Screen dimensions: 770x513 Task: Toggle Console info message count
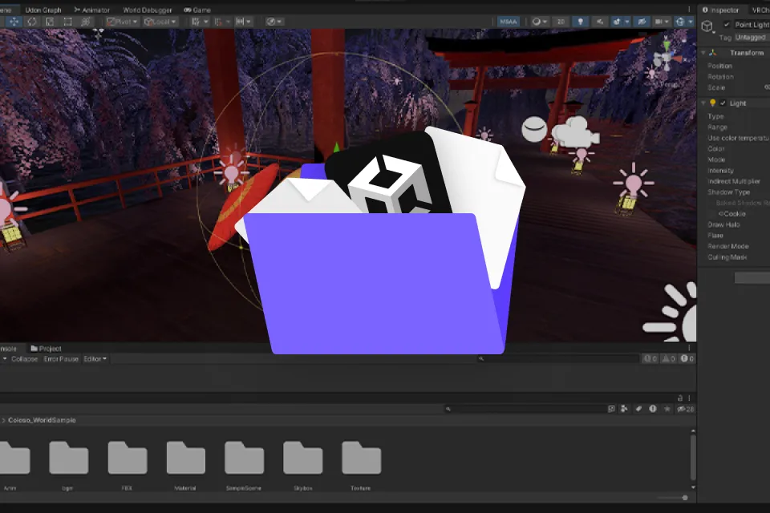pos(650,359)
